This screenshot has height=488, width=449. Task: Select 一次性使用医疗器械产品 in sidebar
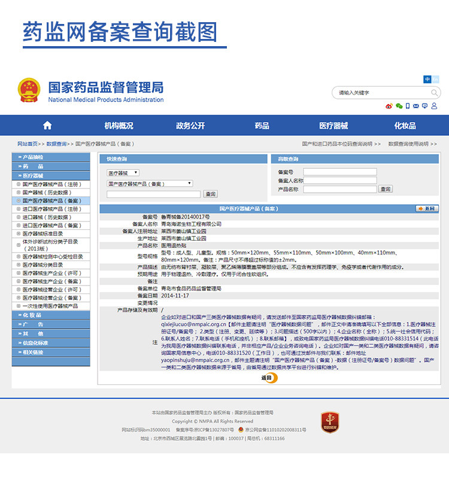point(51,306)
